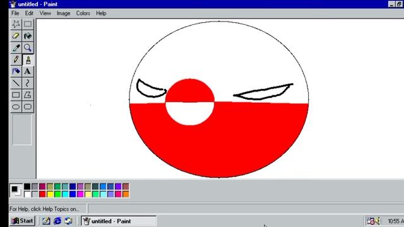Pick the magenta palette swatch
Viewport: 404px width, 227px height.
[x=80, y=194]
